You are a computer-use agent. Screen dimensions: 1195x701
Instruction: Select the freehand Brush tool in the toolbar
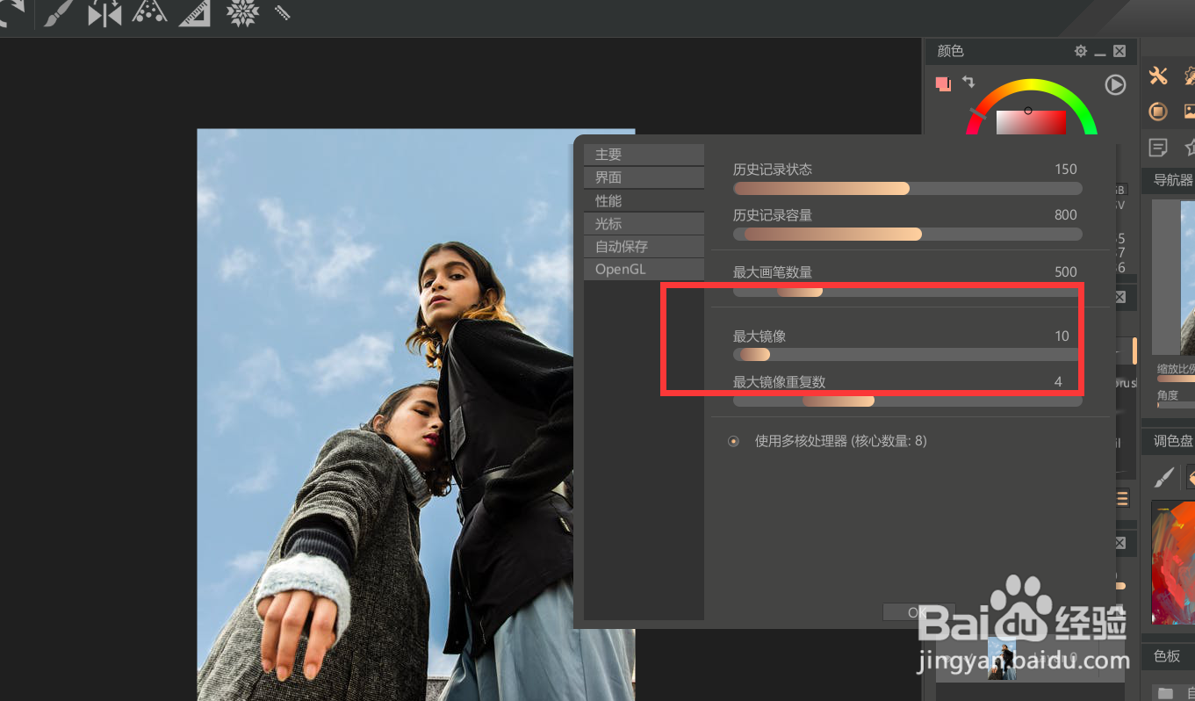tap(57, 13)
